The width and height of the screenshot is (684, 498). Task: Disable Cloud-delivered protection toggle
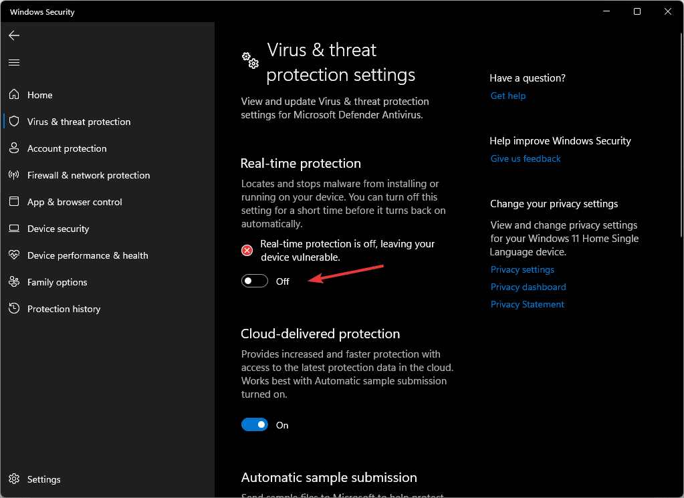click(x=255, y=425)
